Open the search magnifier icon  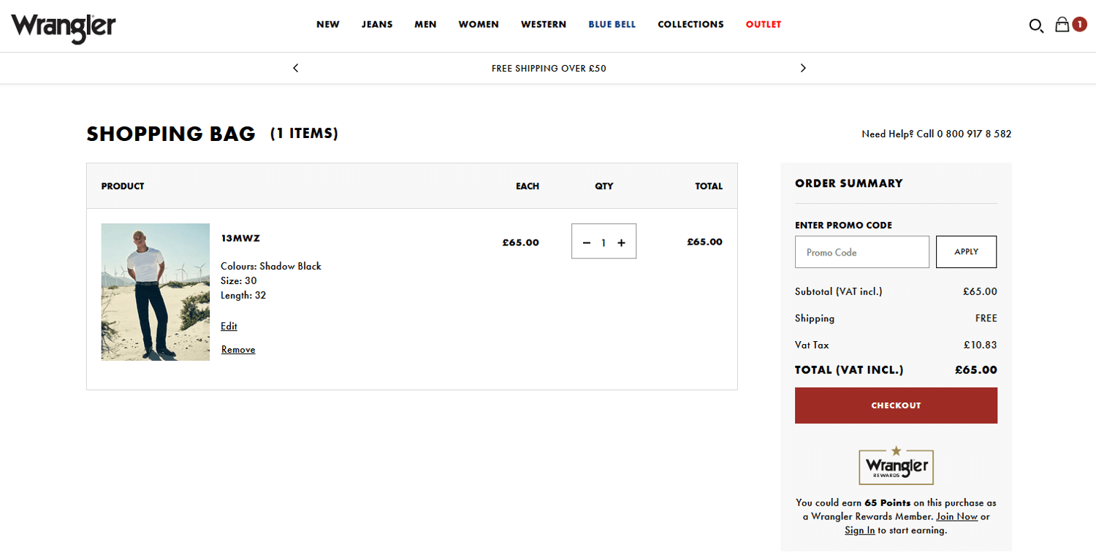1036,26
